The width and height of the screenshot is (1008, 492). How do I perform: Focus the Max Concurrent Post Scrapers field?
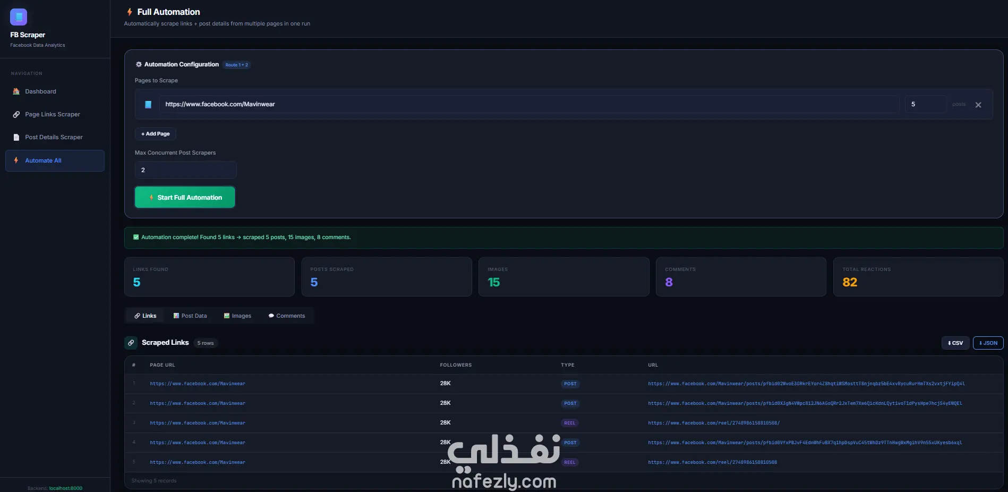(x=185, y=170)
